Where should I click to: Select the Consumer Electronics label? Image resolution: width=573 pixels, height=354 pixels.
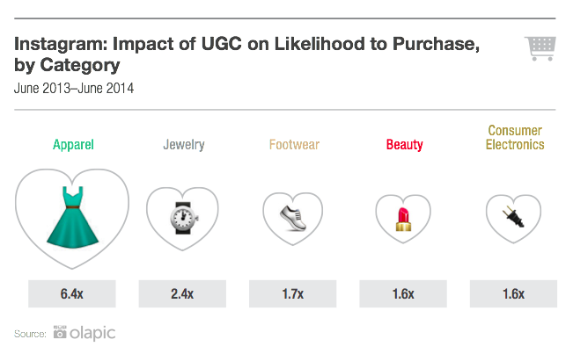(x=515, y=137)
